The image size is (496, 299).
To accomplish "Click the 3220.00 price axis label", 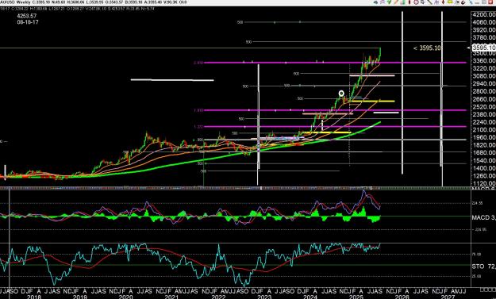I will tap(483, 68).
